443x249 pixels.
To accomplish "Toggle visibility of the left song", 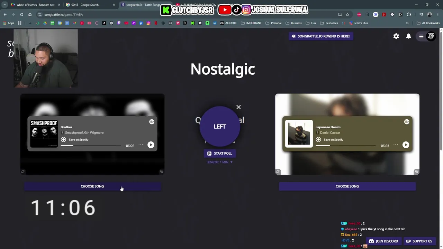I will tap(162, 172).
